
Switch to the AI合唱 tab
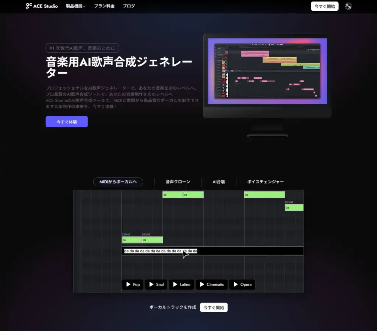click(x=219, y=182)
